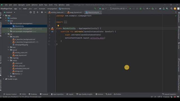Click the Stop app square icon

pyautogui.click(x=156, y=9)
